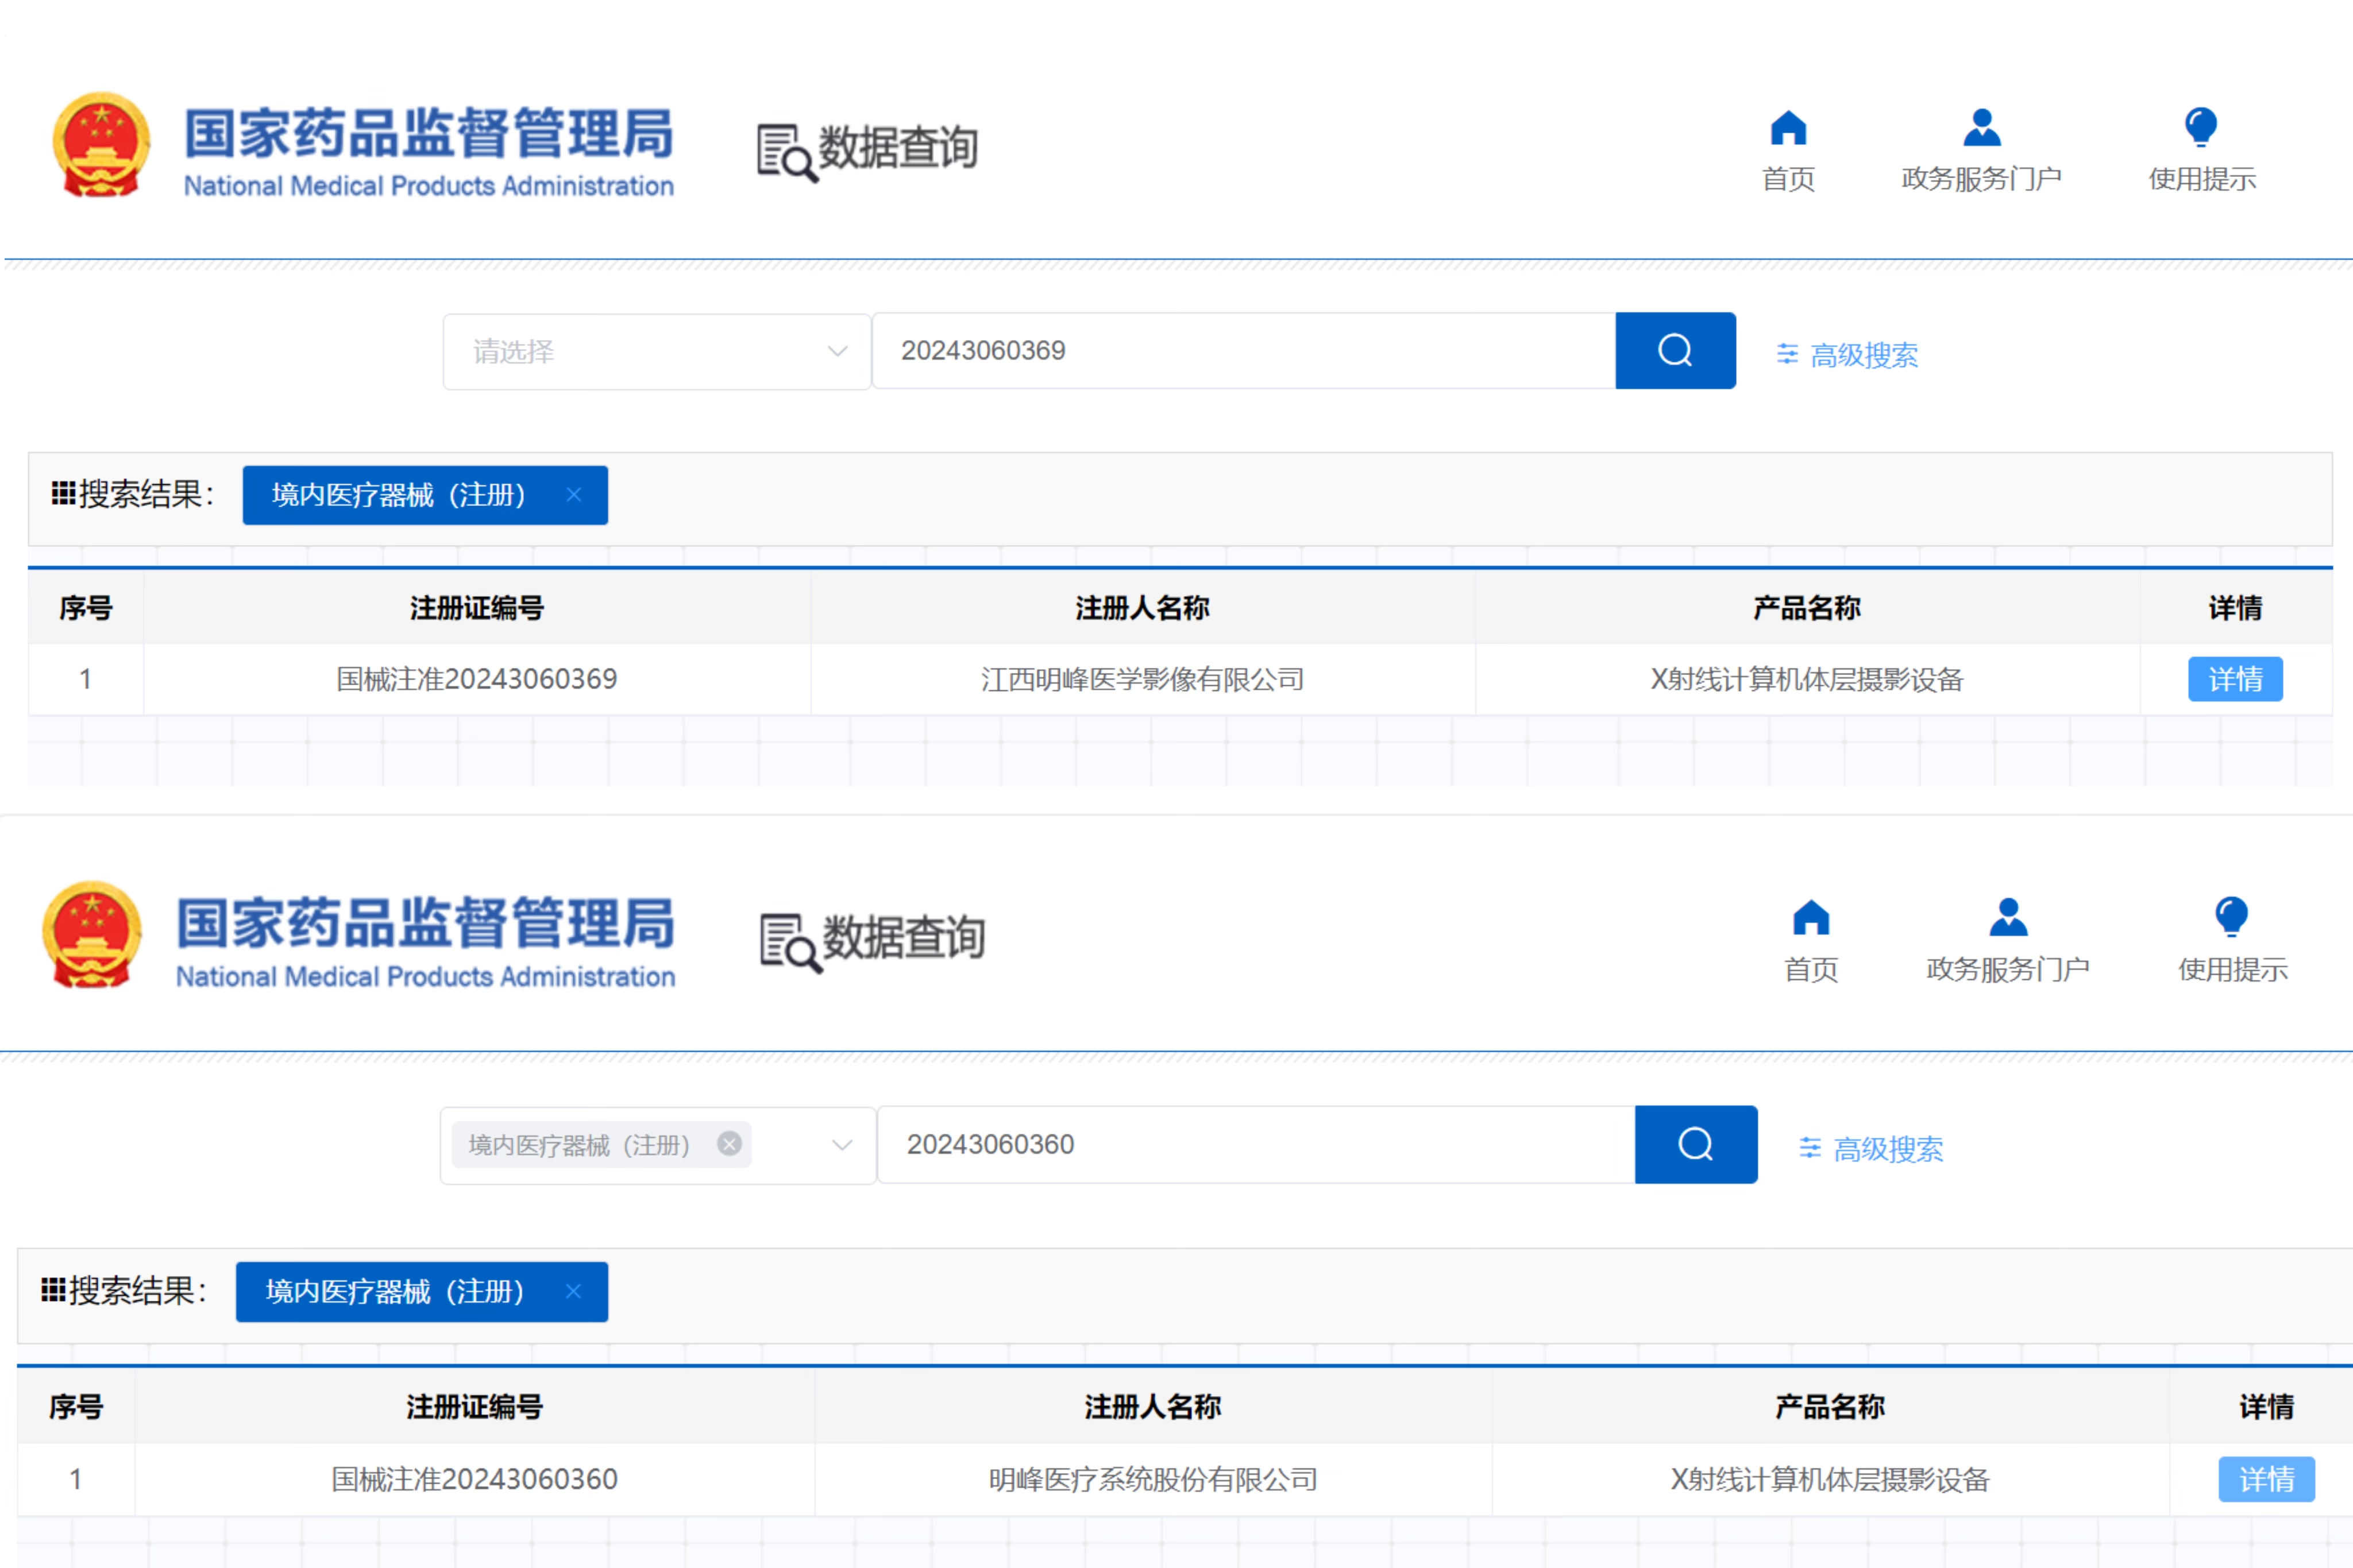Select top 境内医疗器械（注册）result tab

(398, 495)
